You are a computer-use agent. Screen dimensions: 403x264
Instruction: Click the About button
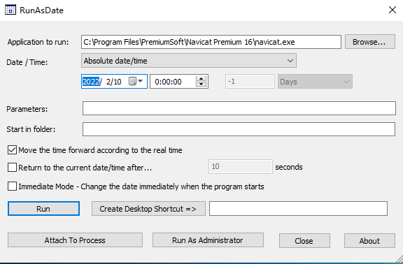click(369, 241)
